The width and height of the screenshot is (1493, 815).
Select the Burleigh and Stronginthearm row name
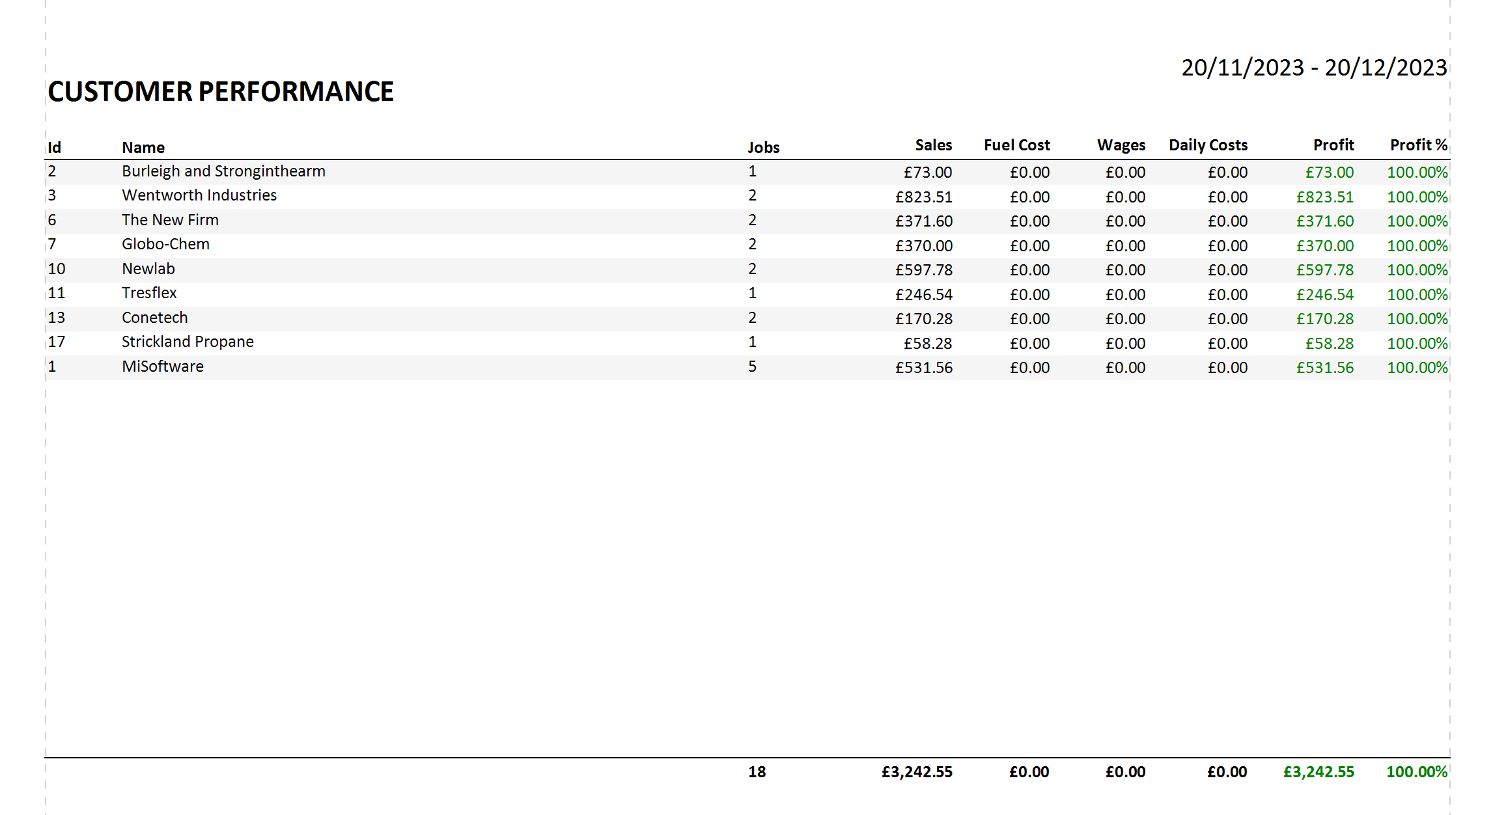pyautogui.click(x=223, y=171)
